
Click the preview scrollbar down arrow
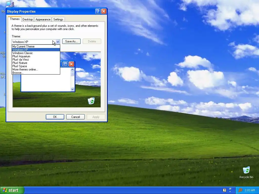[72, 89]
